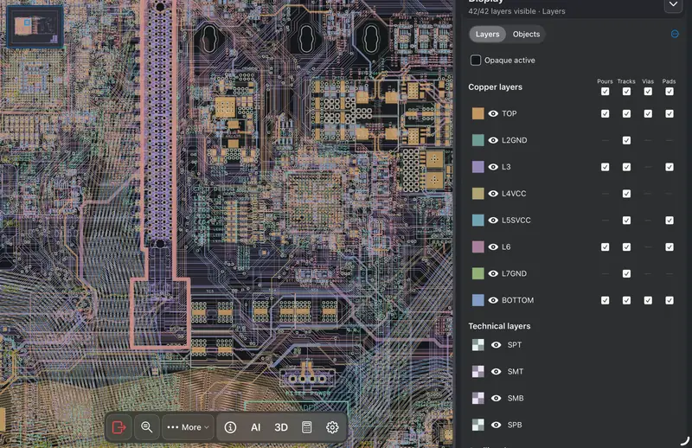
Task: Hide the L2GND layer eye icon
Action: coord(493,140)
